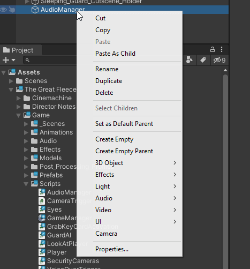Click the GuardAI script icon

42,235
